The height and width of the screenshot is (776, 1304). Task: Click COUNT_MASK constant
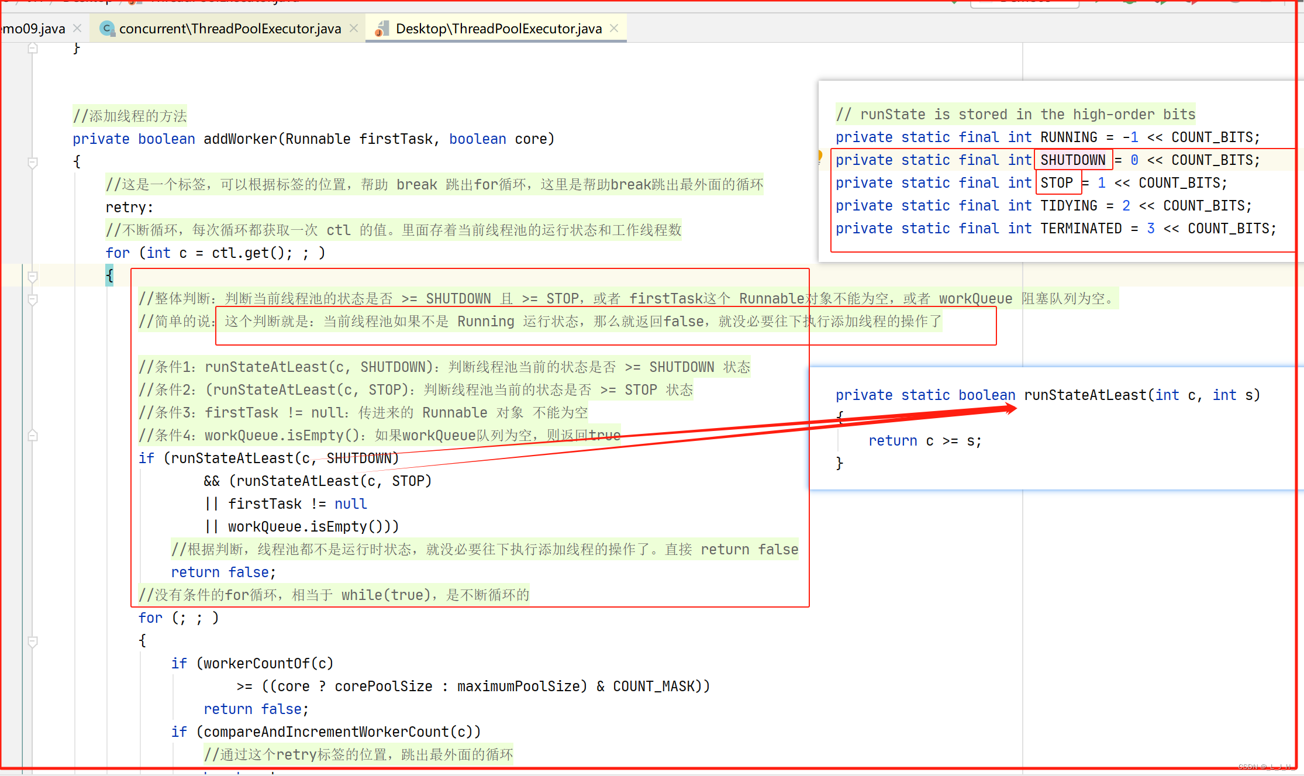pos(654,687)
